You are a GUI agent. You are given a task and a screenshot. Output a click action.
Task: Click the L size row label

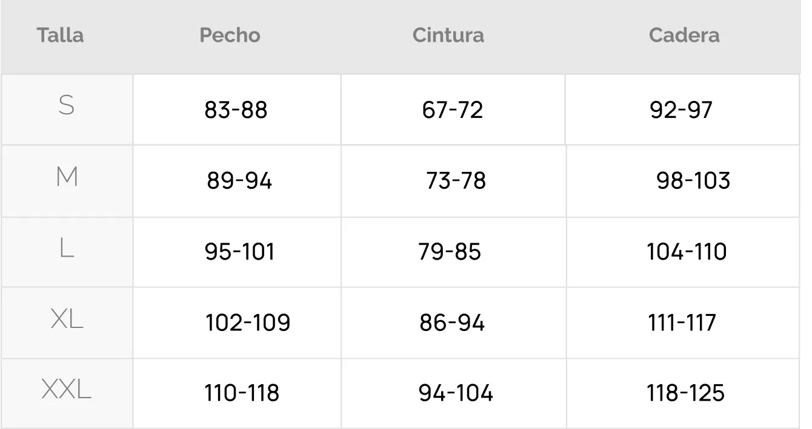pyautogui.click(x=67, y=248)
